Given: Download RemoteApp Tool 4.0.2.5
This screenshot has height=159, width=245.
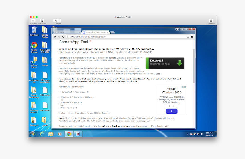Looking at the screenshot, I should point(165,63).
